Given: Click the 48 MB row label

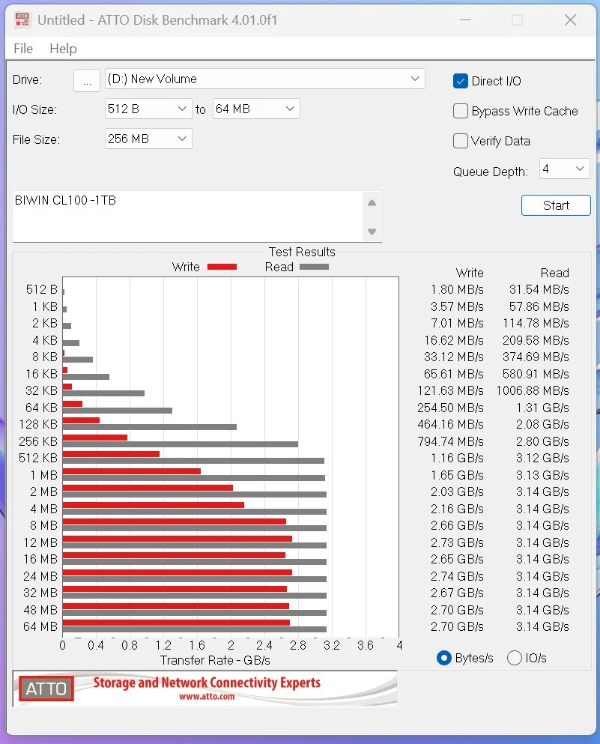Looking at the screenshot, I should click(40, 610).
